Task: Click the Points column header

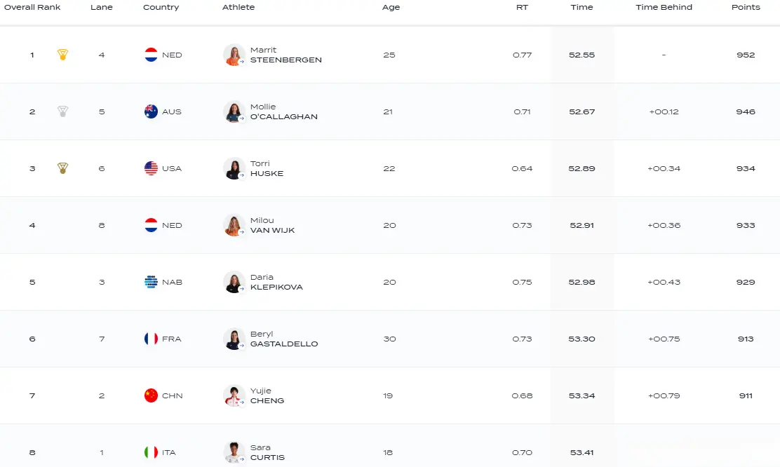Action: pyautogui.click(x=746, y=7)
